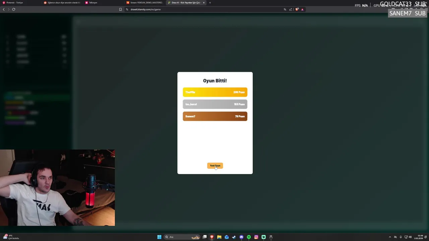This screenshot has height=241, width=429.
Task: Click the Oyun Bitti! heading
Action: tap(215, 81)
